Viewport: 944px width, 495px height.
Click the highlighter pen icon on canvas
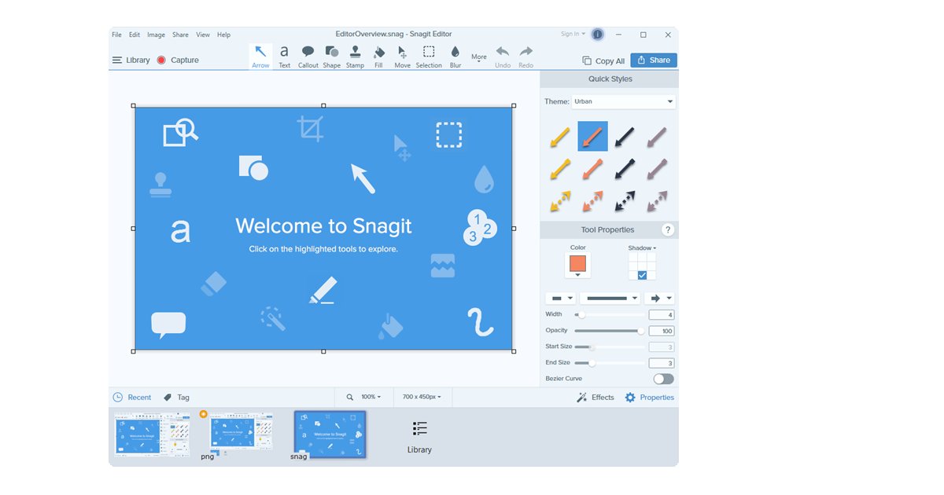coord(323,290)
